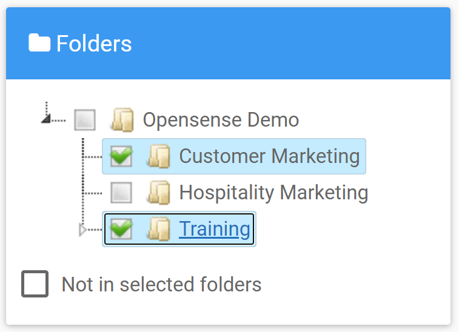Open the Training folder link

[x=214, y=229]
